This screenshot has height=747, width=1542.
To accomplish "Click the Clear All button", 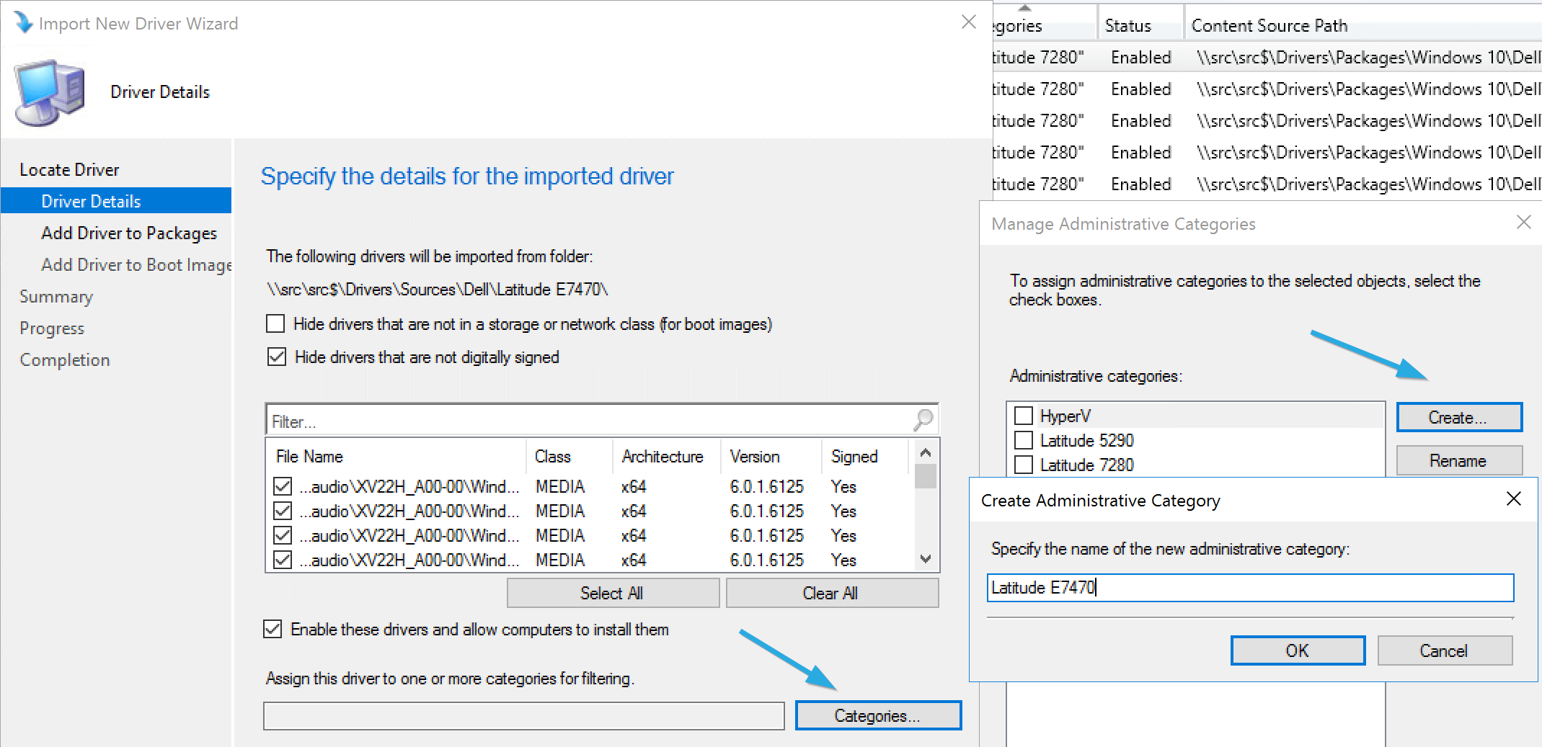I will 830,592.
